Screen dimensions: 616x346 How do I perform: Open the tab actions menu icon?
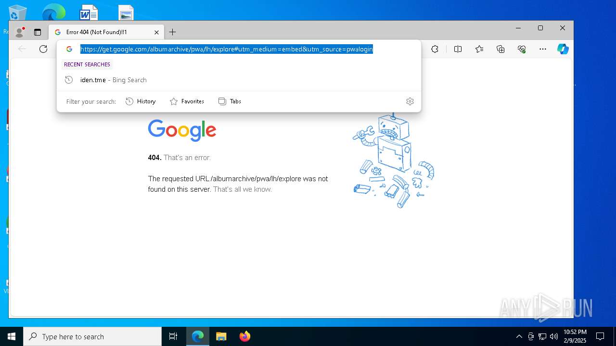tap(38, 32)
